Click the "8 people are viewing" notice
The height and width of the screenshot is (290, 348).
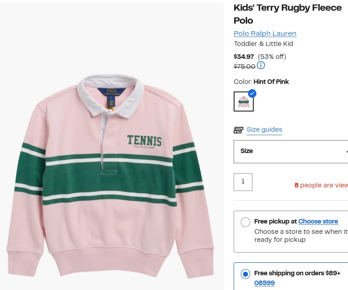coord(321,185)
